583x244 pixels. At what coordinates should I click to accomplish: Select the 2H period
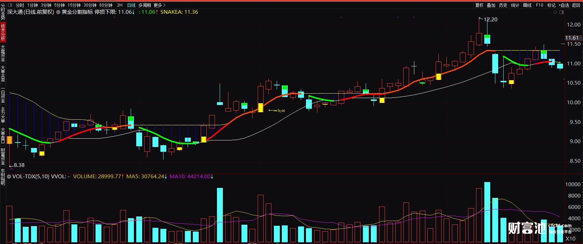click(120, 5)
